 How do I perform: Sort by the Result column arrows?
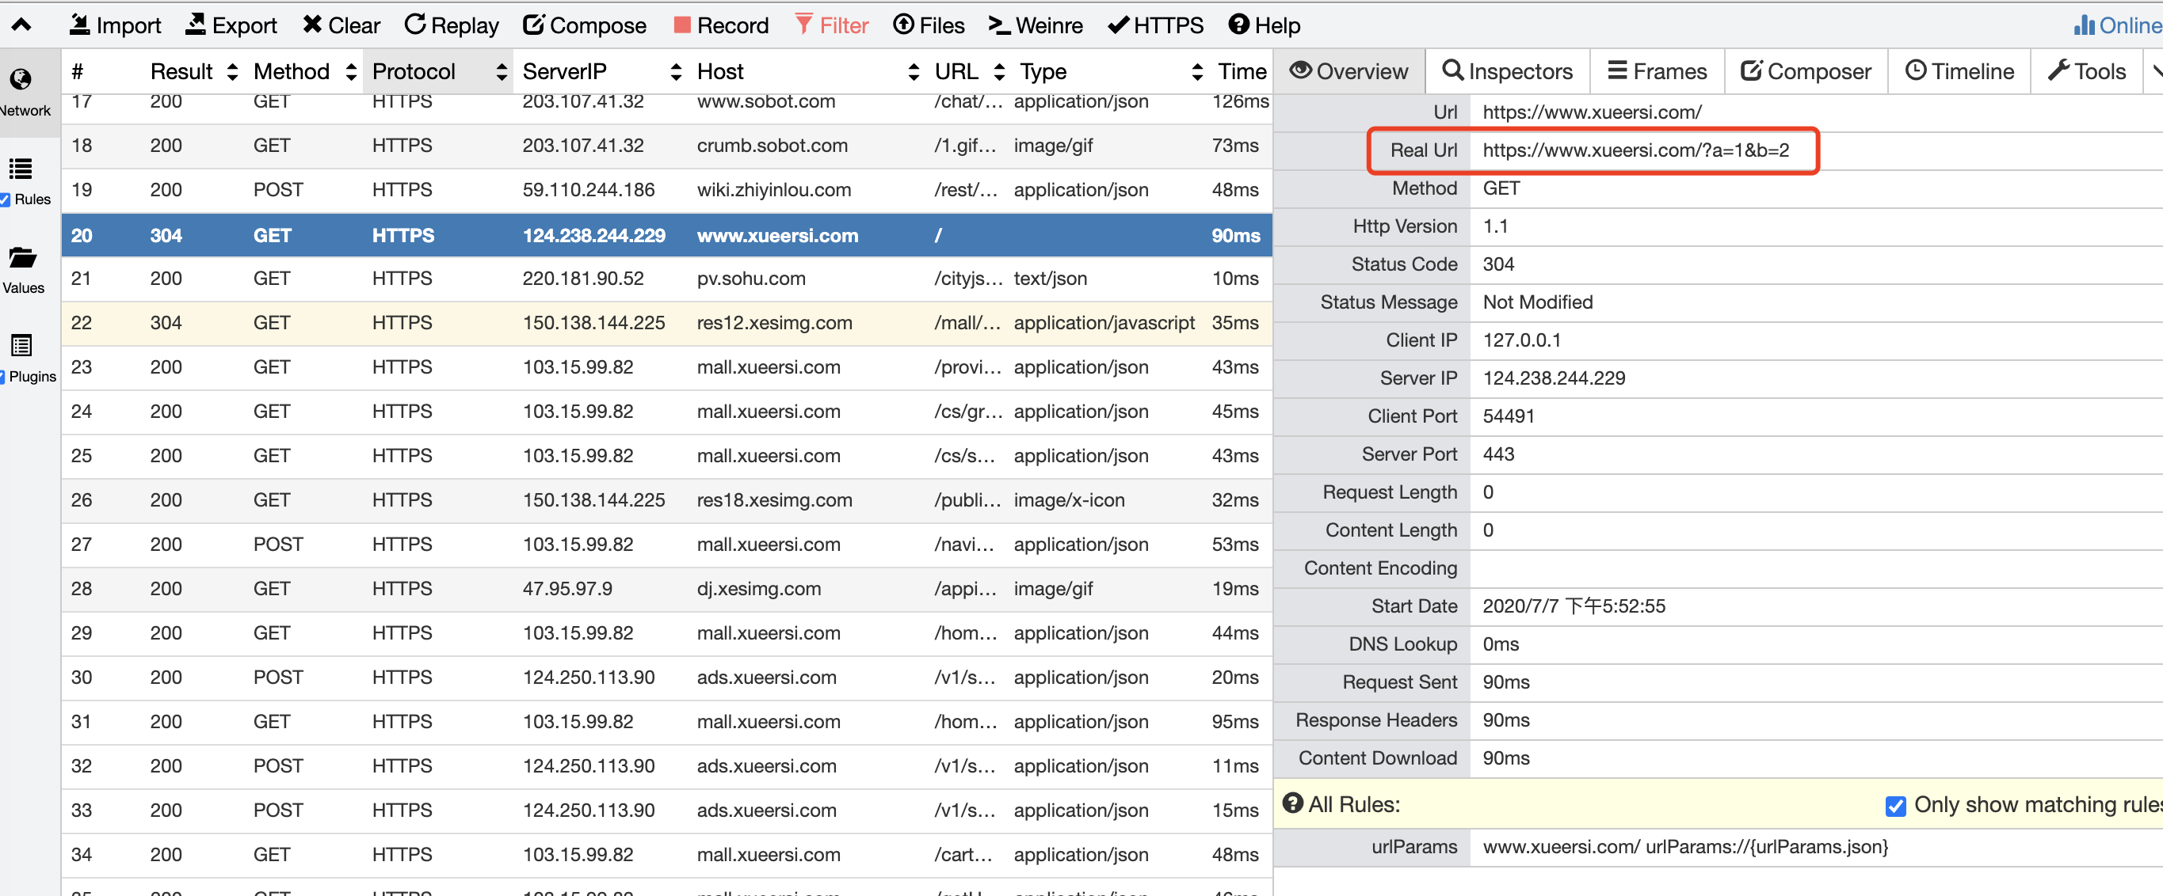pos(231,71)
